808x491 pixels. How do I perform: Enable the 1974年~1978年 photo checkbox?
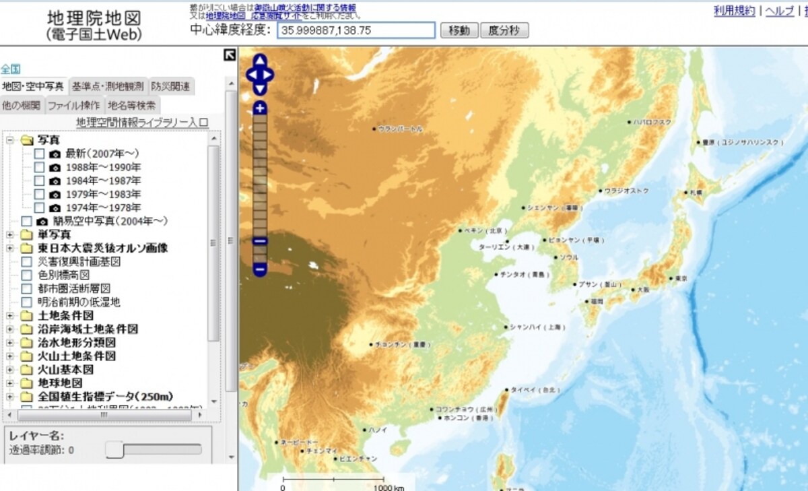[40, 208]
